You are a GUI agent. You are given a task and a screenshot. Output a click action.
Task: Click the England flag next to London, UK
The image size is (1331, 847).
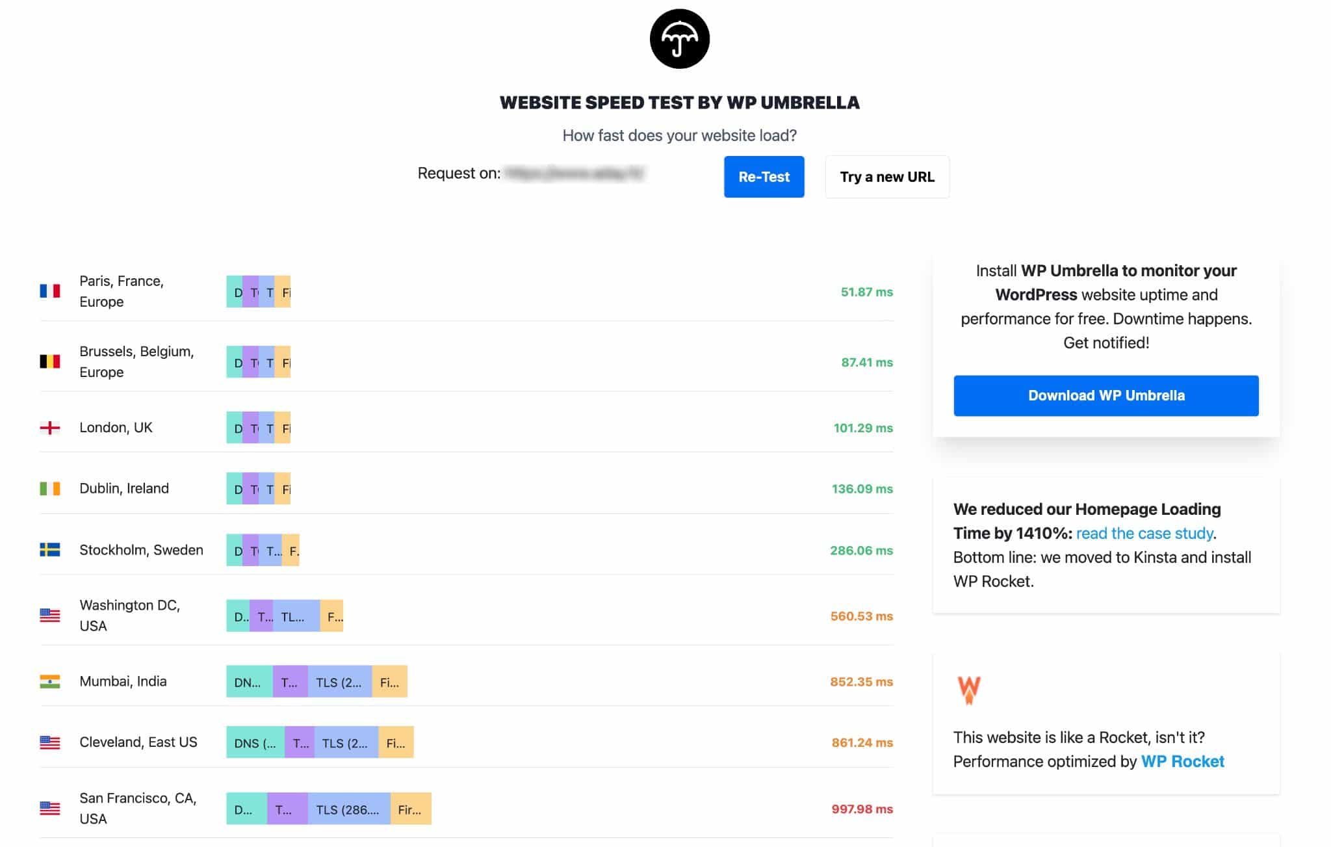pyautogui.click(x=50, y=428)
